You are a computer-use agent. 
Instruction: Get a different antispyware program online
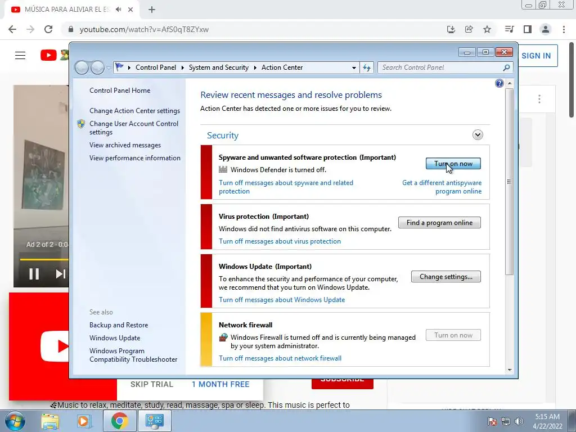pos(442,187)
